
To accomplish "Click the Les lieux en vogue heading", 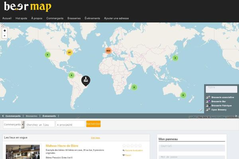I will 16,138.
